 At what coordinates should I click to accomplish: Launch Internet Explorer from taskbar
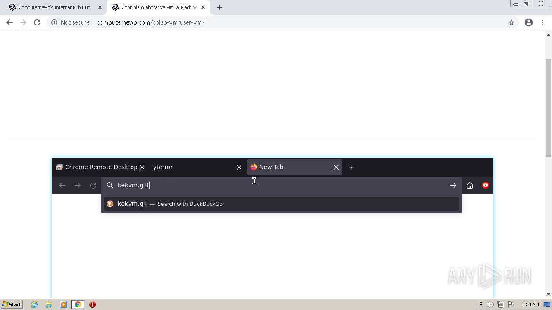pyautogui.click(x=34, y=304)
